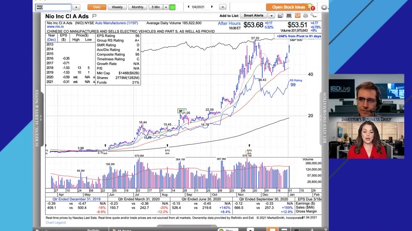The height and width of the screenshot is (231, 412).
Task: Click the Composite Rating 95 row
Action: tap(118, 55)
